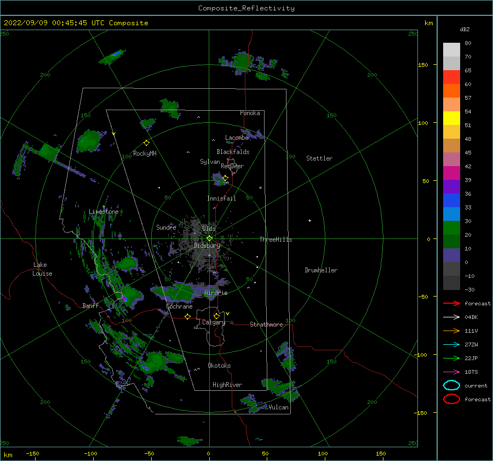Select the 51 dBZ yellow color swatch
The height and width of the screenshot is (461, 493).
coord(451,118)
